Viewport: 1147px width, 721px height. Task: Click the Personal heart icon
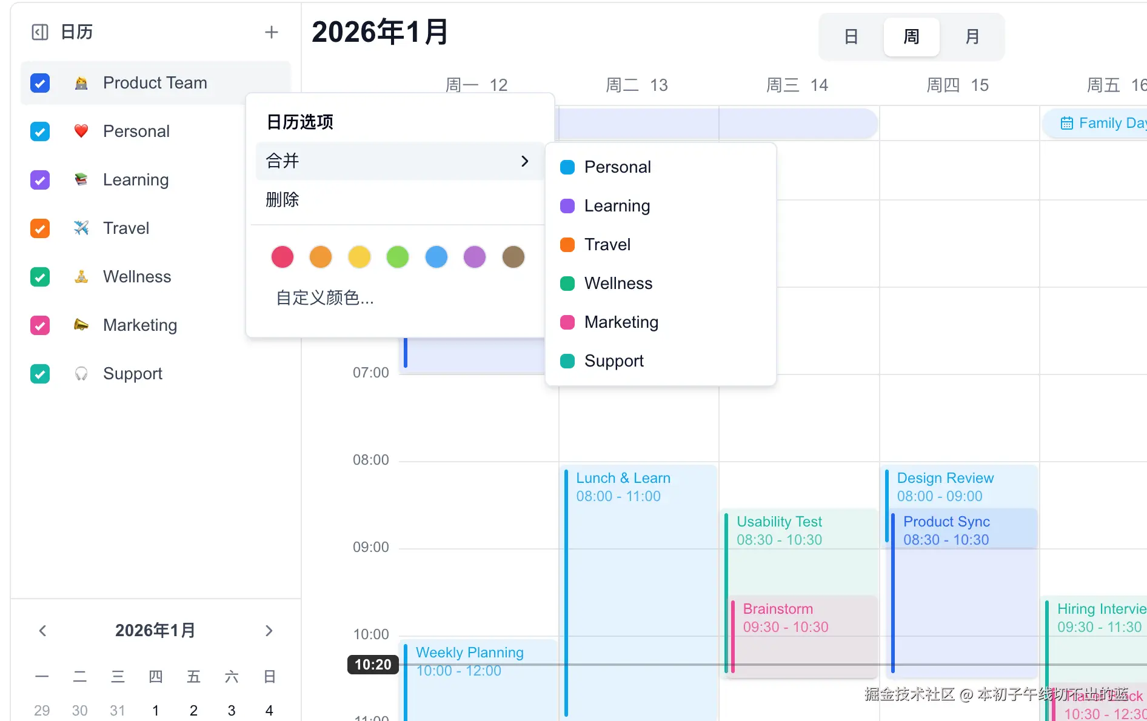[x=81, y=131]
